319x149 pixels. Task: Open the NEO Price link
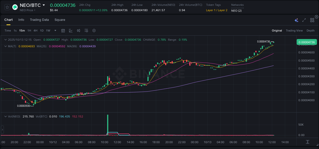click(x=27, y=10)
